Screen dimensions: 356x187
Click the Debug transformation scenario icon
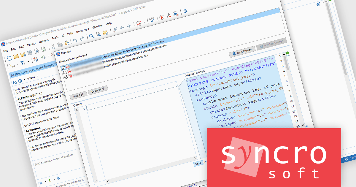[x=175, y=13]
